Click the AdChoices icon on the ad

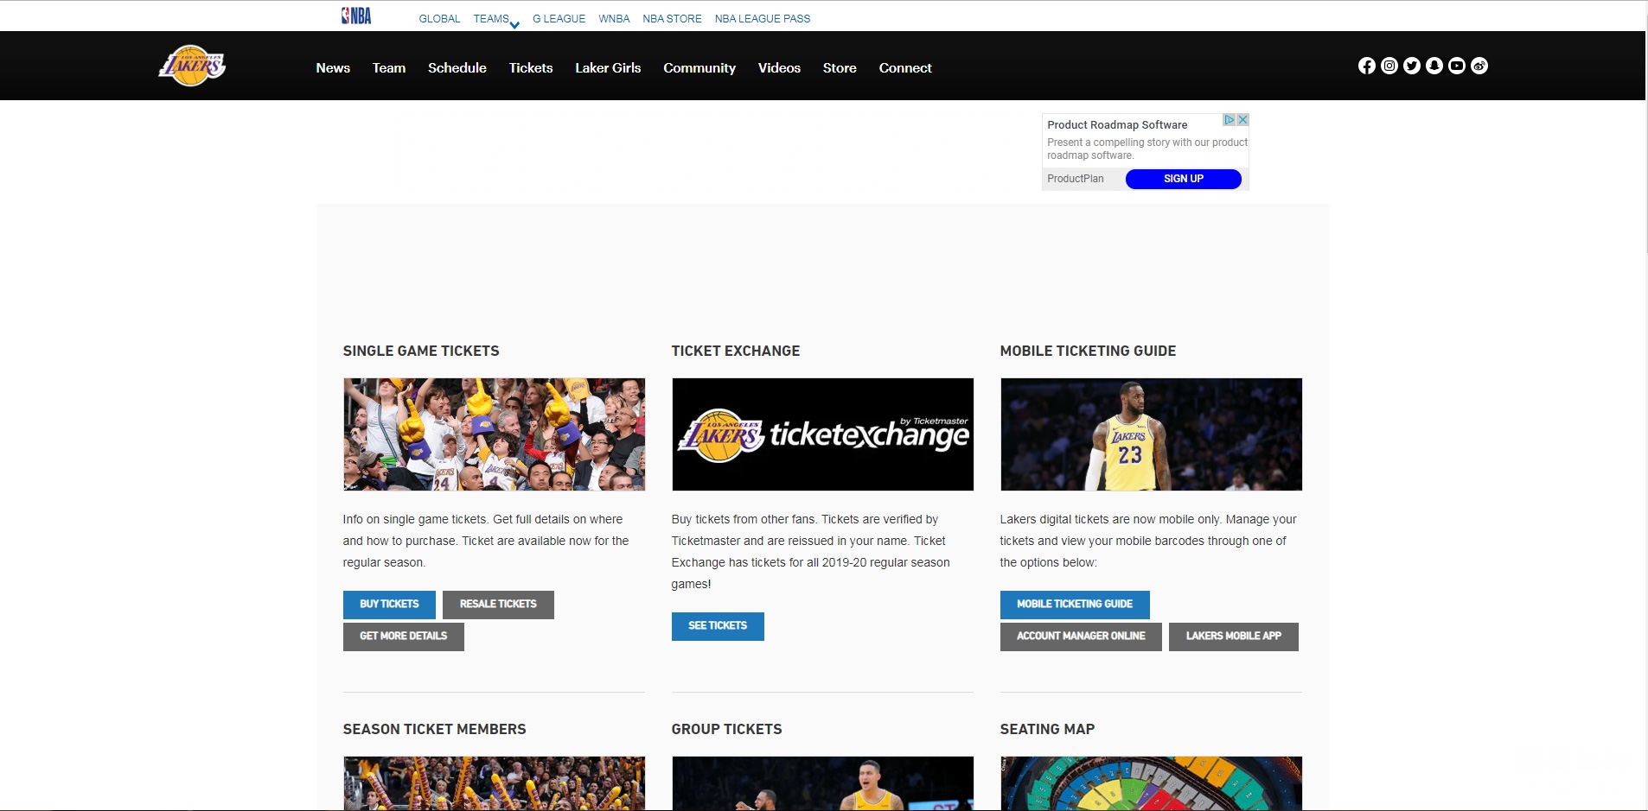click(x=1229, y=120)
